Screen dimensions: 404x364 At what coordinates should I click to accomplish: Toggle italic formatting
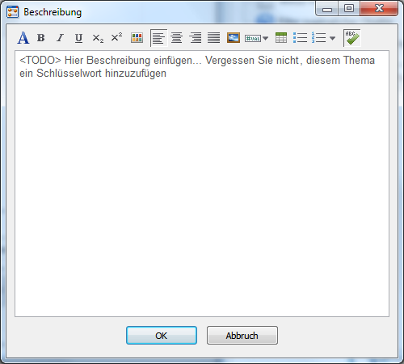click(60, 38)
